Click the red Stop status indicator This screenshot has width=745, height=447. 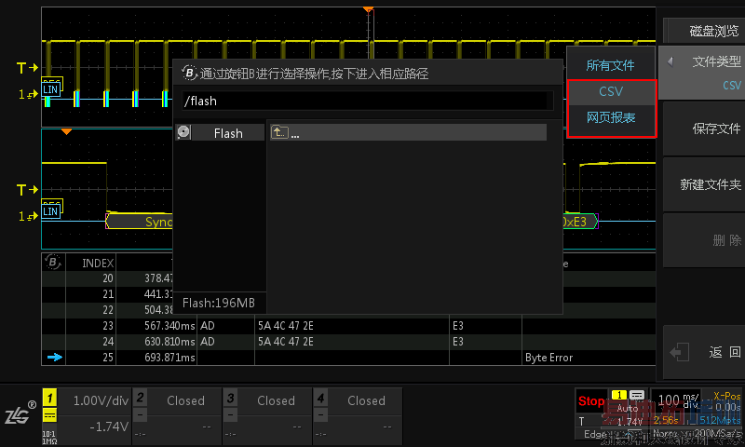[x=591, y=401]
